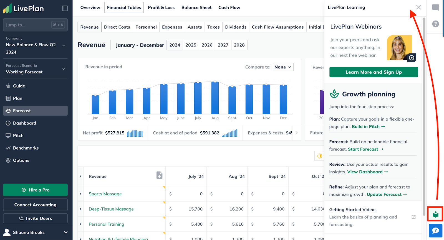Viewport: 444px width, 240px height.
Task: Expand the Revenue header row
Action: click(x=80, y=176)
